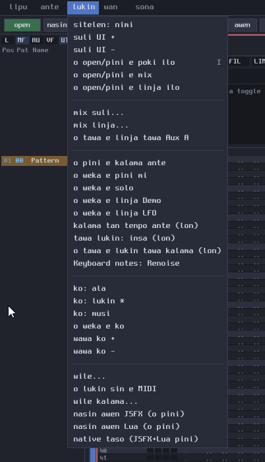This screenshot has height=462, width=265.
Task: Open the ante menu
Action: [x=49, y=7]
